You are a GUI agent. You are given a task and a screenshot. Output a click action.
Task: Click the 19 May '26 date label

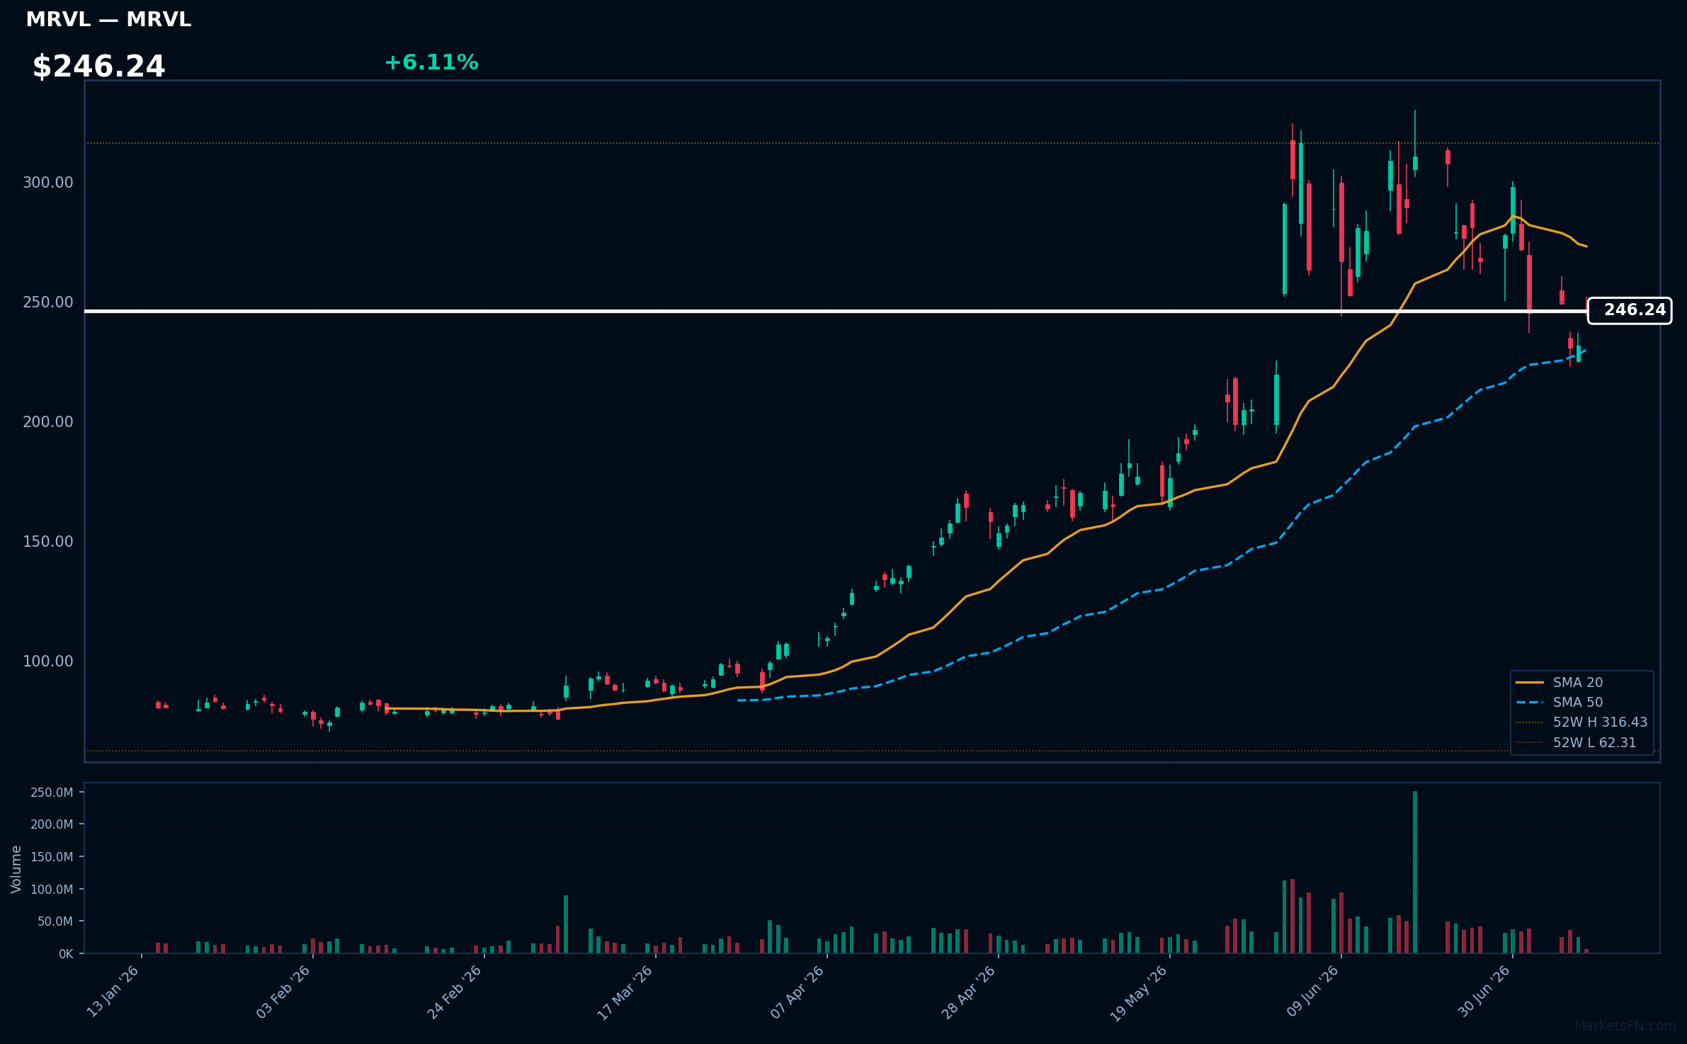[x=1140, y=992]
